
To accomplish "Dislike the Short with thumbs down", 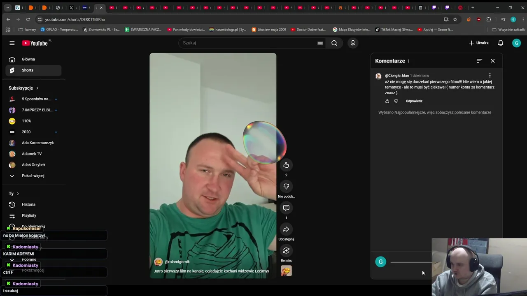I will (x=286, y=186).
